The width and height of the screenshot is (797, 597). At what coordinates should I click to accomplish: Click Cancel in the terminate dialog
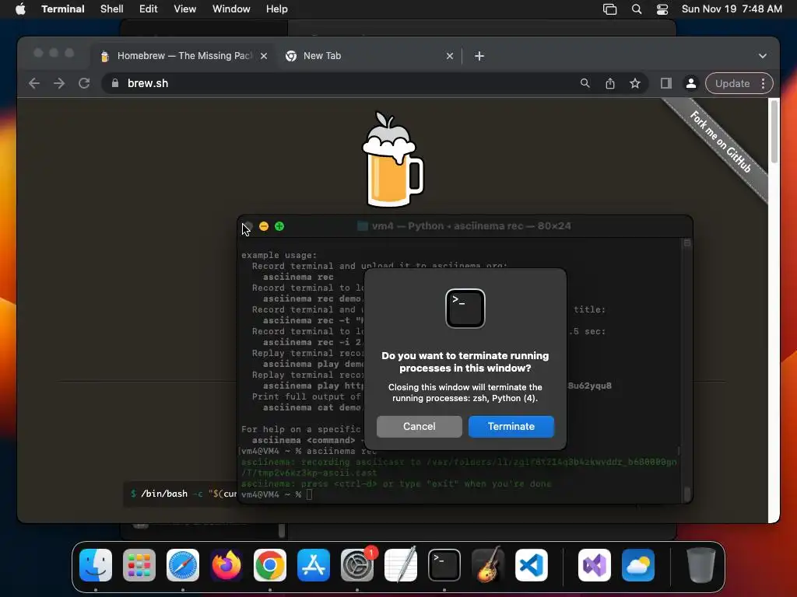(x=419, y=427)
